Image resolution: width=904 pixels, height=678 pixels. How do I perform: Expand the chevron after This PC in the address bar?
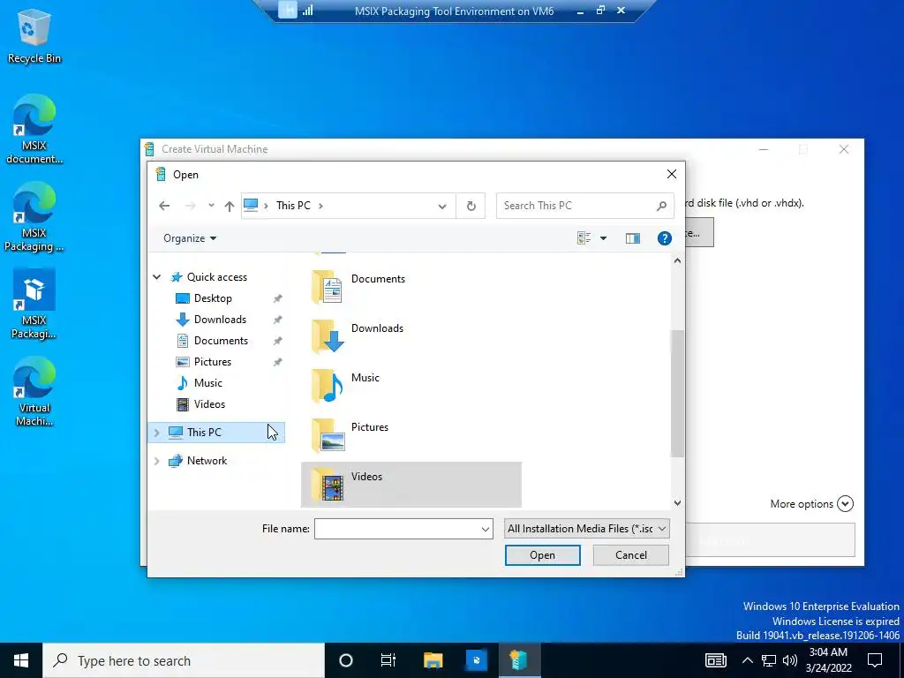[x=320, y=206]
